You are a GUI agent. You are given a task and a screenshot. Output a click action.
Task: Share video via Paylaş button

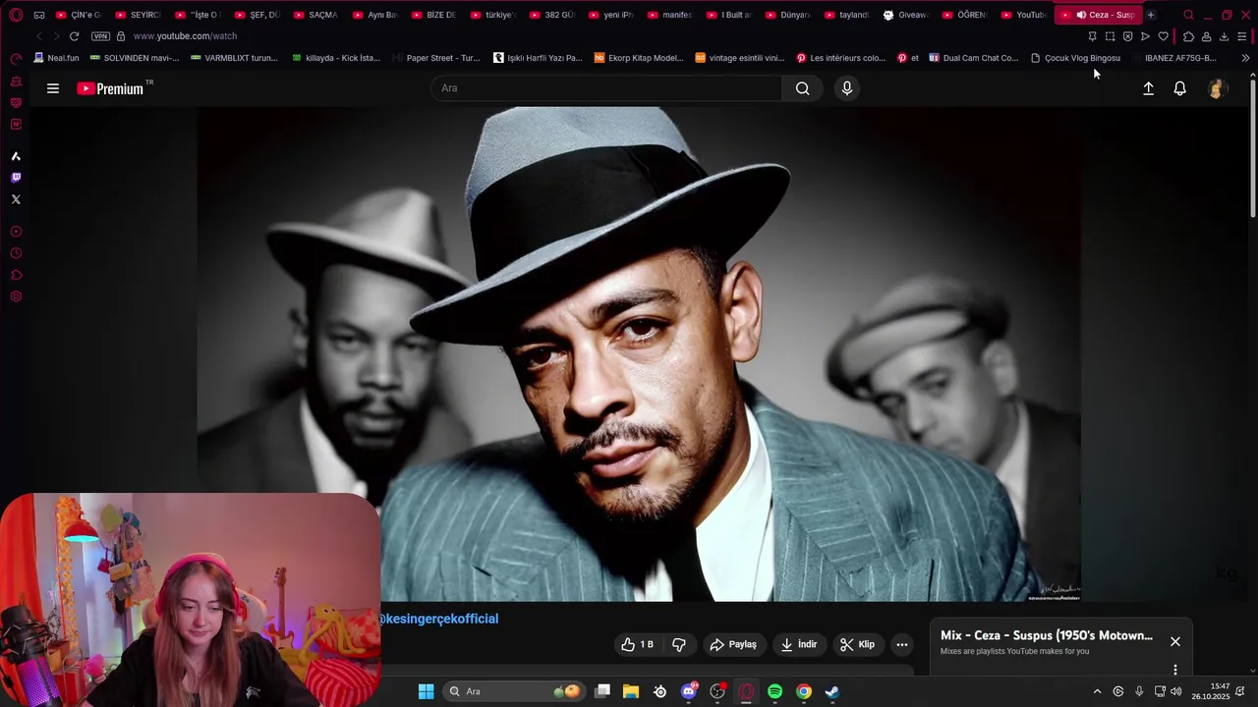point(733,644)
